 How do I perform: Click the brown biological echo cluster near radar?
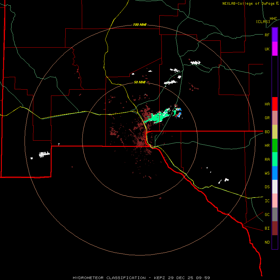141,142
